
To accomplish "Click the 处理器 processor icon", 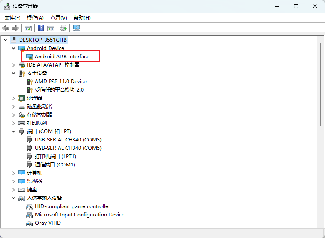I will [22, 98].
